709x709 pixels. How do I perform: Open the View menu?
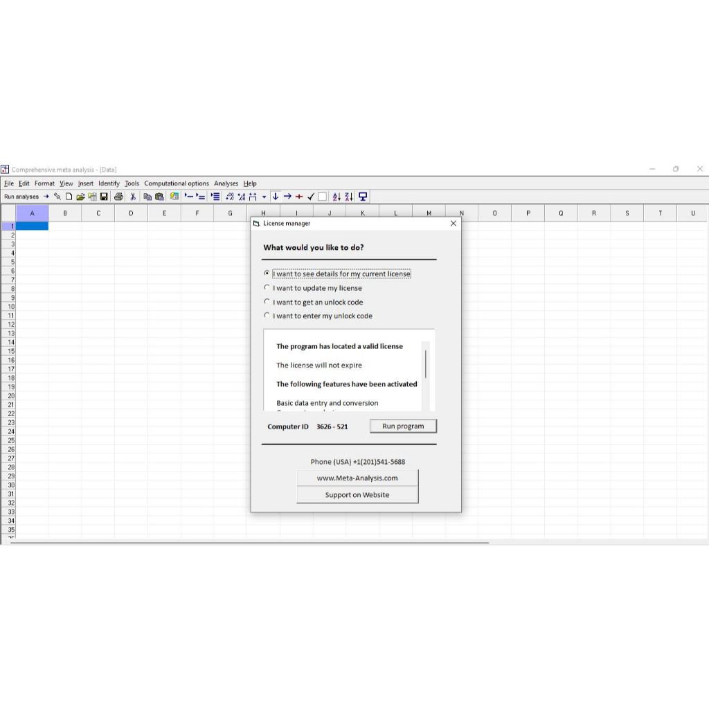point(66,183)
